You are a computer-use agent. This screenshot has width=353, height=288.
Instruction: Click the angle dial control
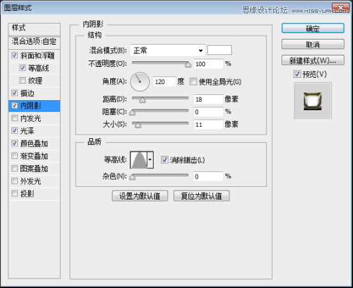click(x=140, y=82)
